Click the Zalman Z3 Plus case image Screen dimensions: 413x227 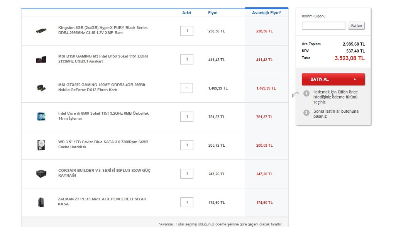point(41,202)
